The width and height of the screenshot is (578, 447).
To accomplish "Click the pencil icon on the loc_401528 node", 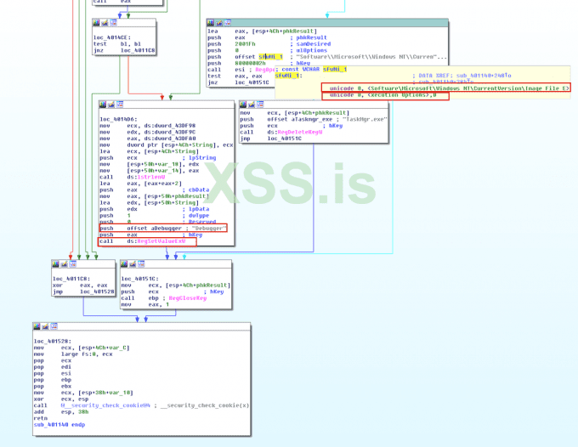I will 45,326.
